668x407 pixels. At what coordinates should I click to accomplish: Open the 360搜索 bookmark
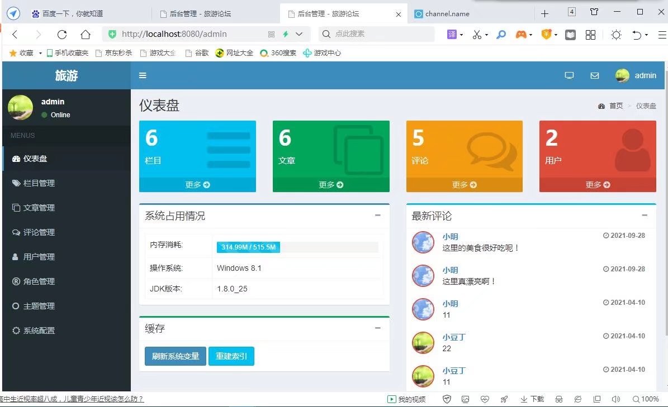[278, 53]
